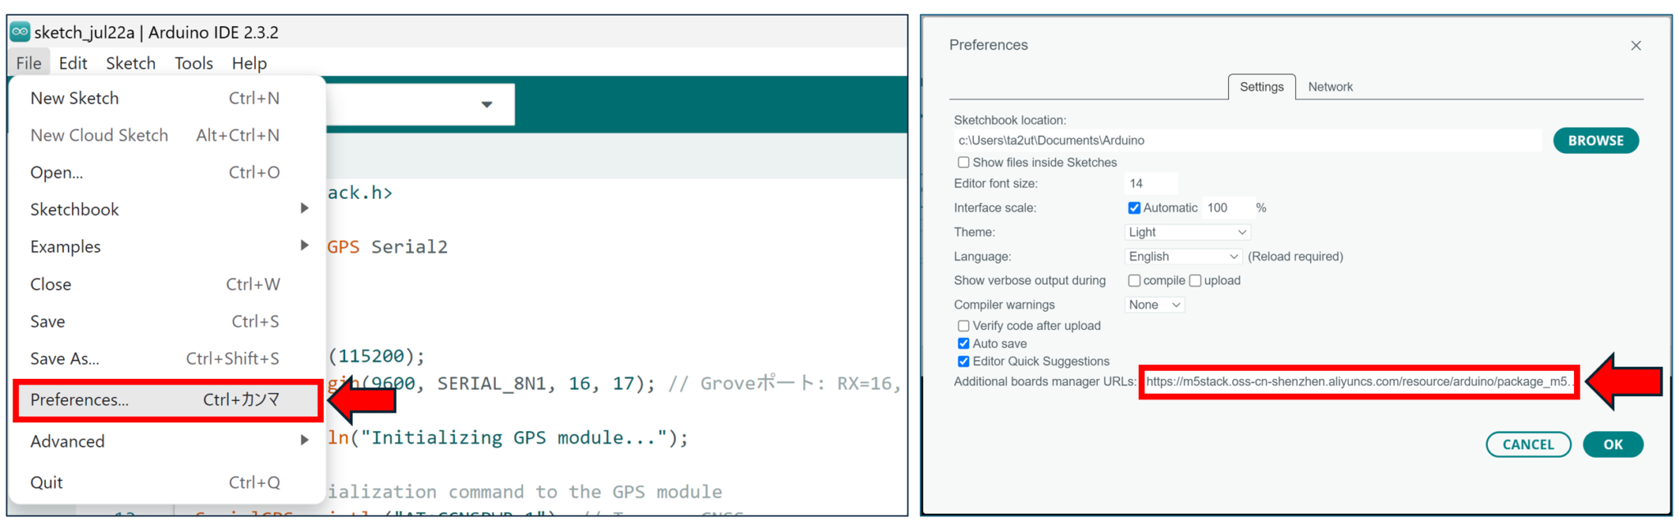
Task: Close the Preferences dialog with X icon
Action: (x=1636, y=46)
